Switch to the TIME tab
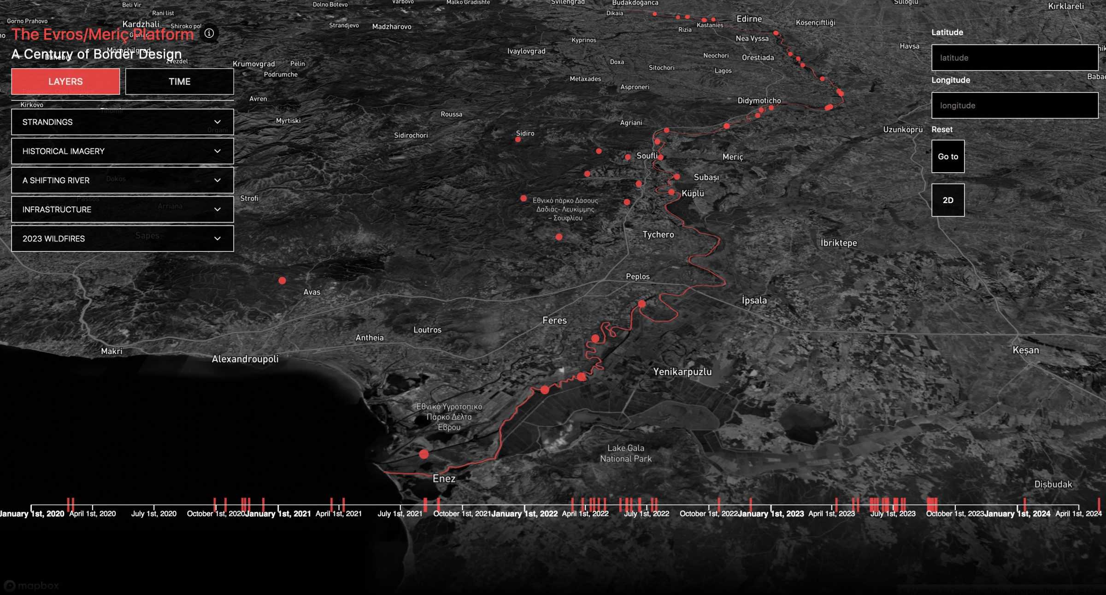This screenshot has width=1106, height=595. point(179,82)
